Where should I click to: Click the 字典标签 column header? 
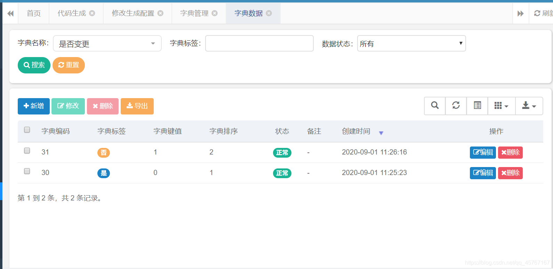coord(112,131)
